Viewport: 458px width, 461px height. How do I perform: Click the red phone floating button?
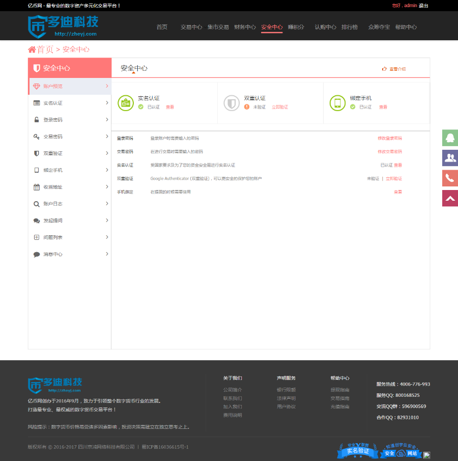(450, 178)
